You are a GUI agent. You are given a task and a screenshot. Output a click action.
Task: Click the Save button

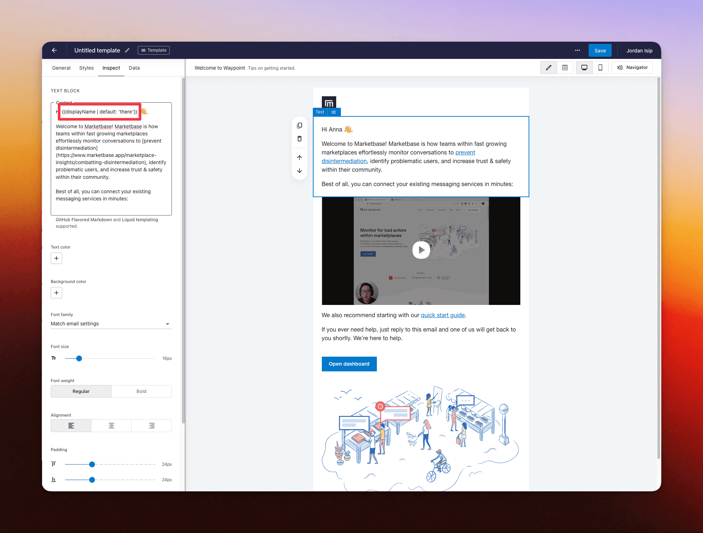pyautogui.click(x=600, y=50)
